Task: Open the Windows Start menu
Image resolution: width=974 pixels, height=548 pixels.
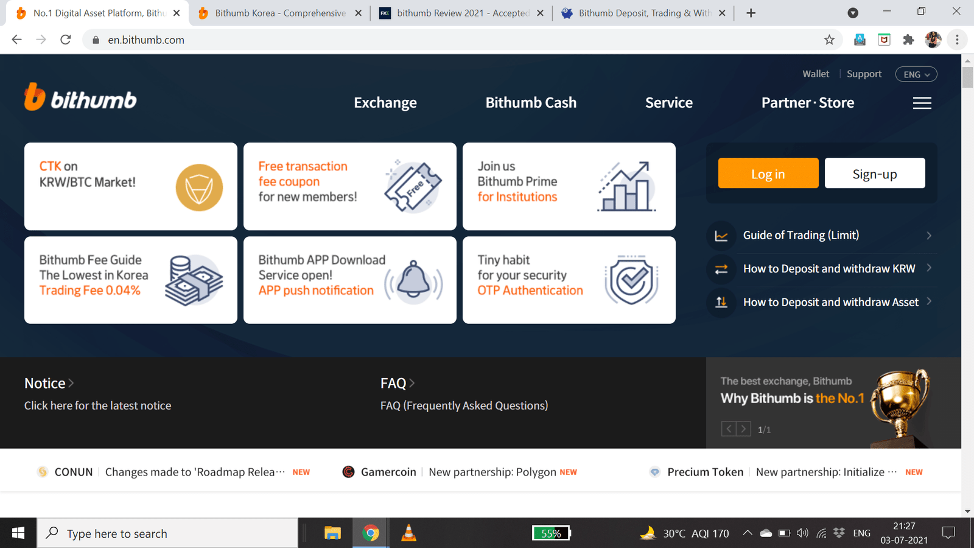Action: tap(18, 533)
